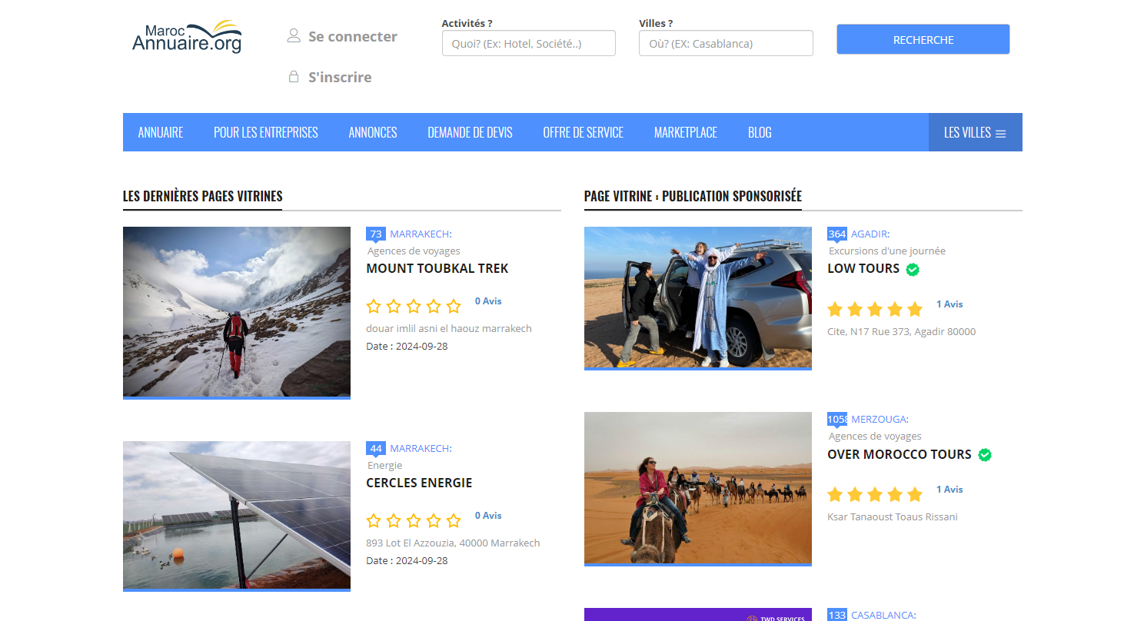
Task: Click the 'Energie' category text
Action: coord(384,465)
